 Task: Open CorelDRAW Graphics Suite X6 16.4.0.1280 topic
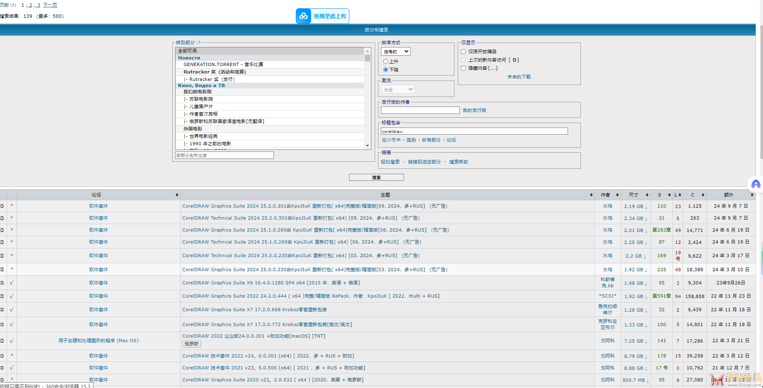271,283
